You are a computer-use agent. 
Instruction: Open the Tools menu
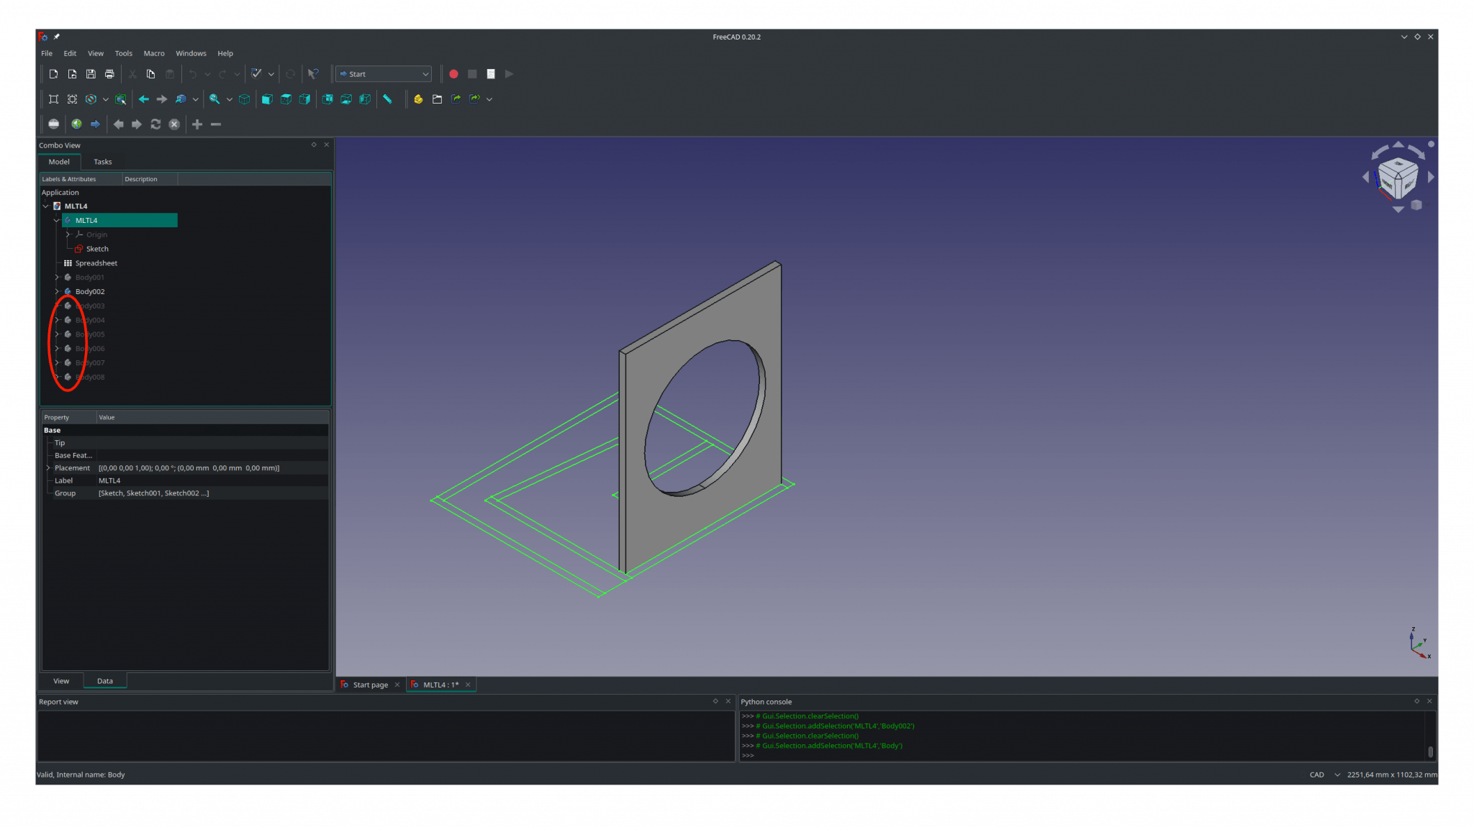click(x=124, y=53)
